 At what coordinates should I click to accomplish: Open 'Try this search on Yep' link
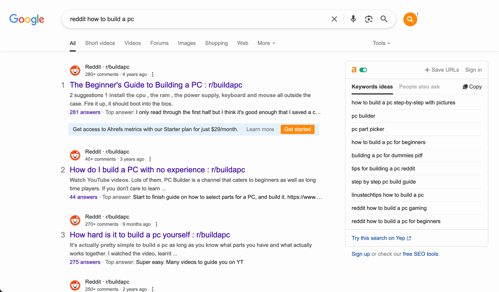point(381,238)
